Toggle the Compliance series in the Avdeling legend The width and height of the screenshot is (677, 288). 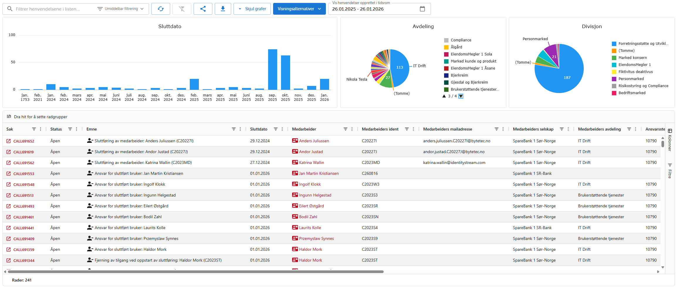(460, 40)
